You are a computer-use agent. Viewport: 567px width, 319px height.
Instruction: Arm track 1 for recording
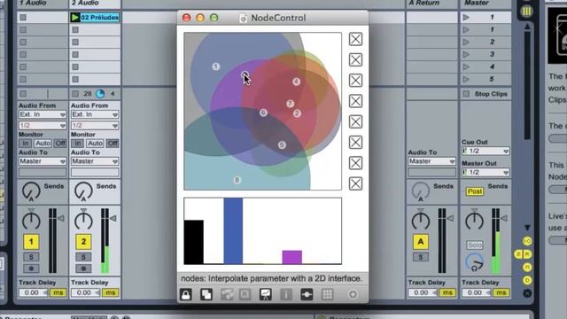pyautogui.click(x=31, y=268)
